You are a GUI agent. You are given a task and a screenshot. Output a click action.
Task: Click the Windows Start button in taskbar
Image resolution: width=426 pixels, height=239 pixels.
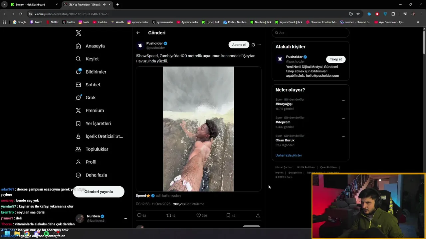tap(7, 234)
